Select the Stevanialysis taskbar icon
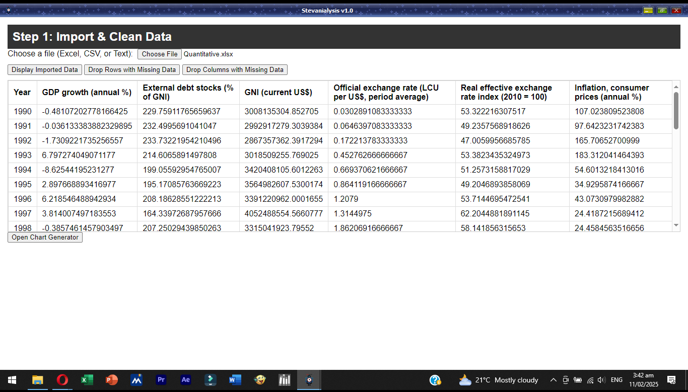This screenshot has height=392, width=688. click(x=309, y=380)
